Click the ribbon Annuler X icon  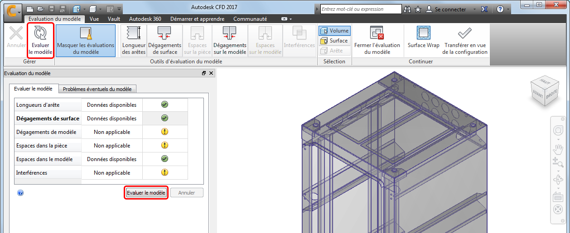pos(16,33)
